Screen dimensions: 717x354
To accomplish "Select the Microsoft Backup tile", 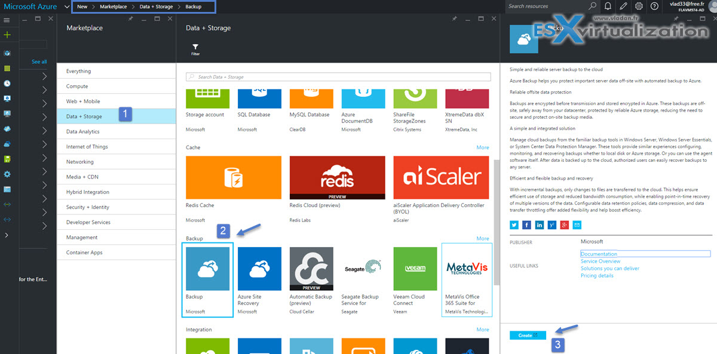I will tap(207, 281).
